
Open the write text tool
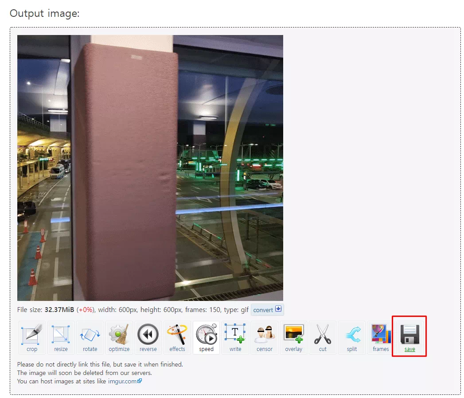(235, 338)
